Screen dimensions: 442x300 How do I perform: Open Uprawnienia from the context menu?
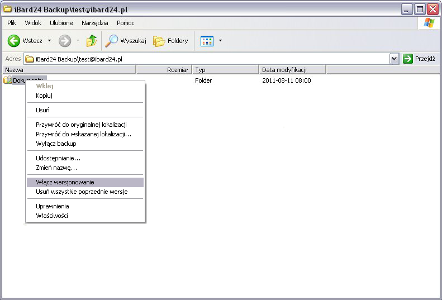85,206
